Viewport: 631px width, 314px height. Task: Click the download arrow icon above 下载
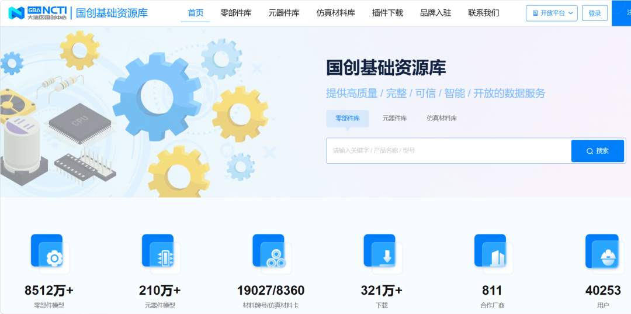383,254
